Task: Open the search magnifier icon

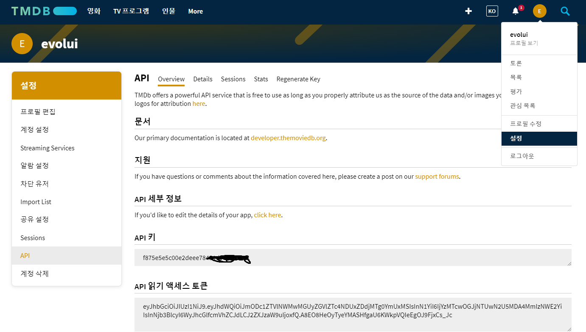Action: coord(565,11)
